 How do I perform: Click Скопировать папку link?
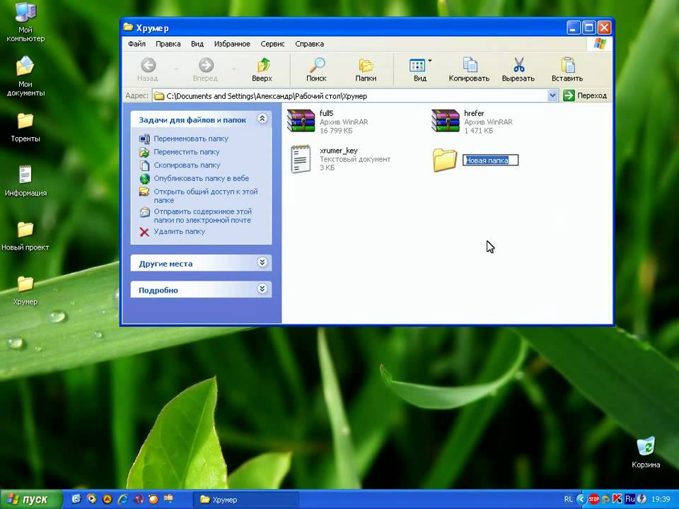tap(187, 165)
